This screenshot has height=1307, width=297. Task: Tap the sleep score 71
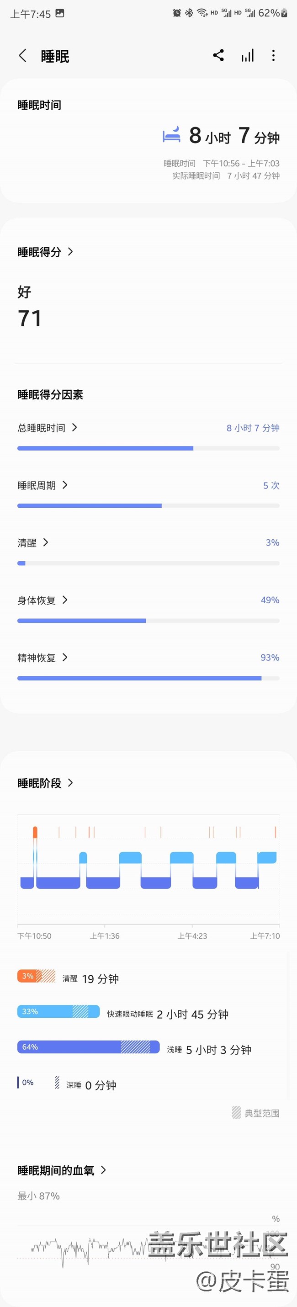pyautogui.click(x=29, y=319)
